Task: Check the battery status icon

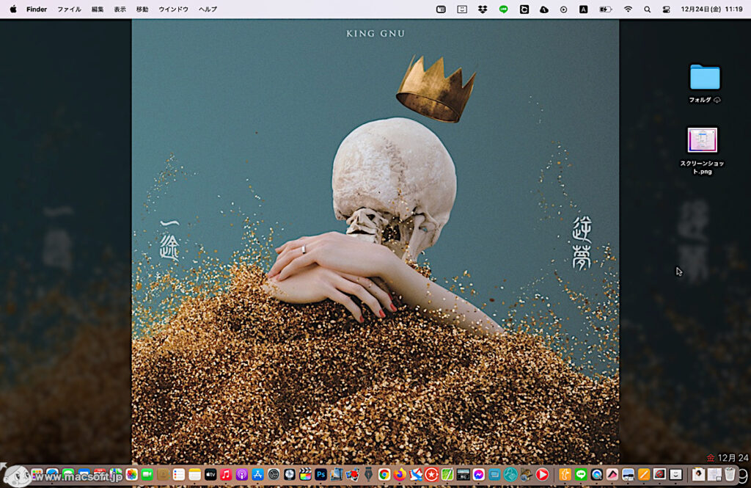Action: click(x=605, y=9)
